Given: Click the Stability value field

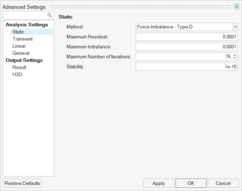Looking at the screenshot, I should click(187, 67).
